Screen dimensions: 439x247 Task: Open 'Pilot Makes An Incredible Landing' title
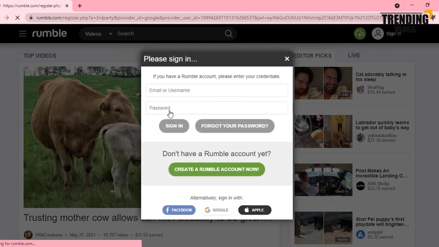coord(381,173)
